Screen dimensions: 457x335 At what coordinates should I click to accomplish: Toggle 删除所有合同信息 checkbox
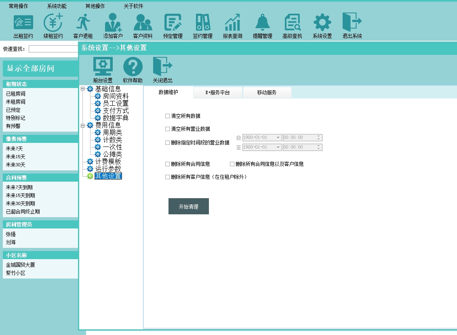tap(167, 164)
